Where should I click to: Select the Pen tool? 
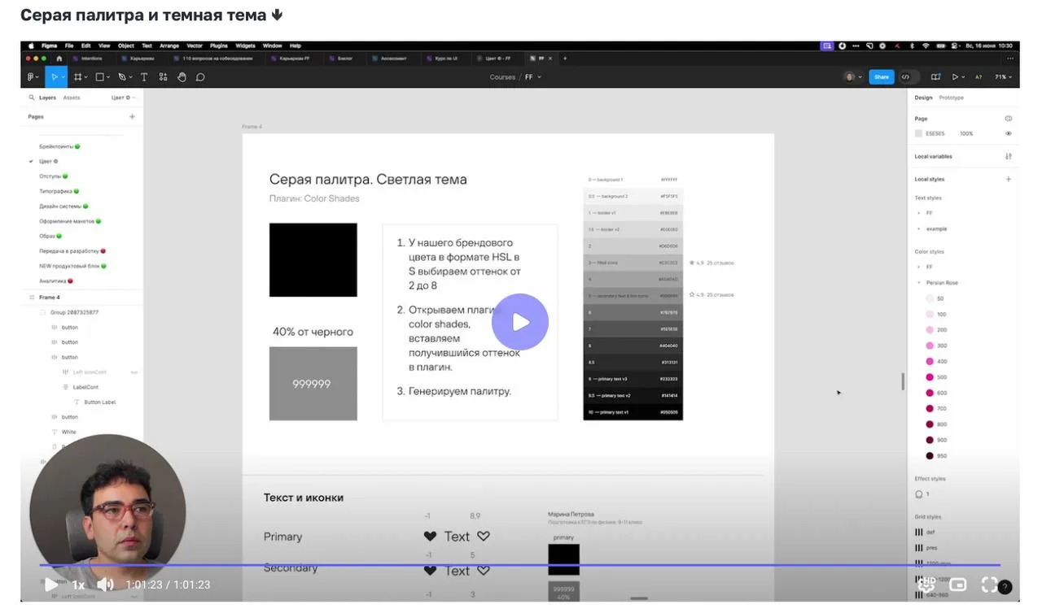(x=123, y=76)
